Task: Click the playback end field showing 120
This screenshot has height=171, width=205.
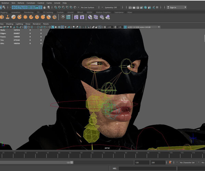Action: coord(142,162)
